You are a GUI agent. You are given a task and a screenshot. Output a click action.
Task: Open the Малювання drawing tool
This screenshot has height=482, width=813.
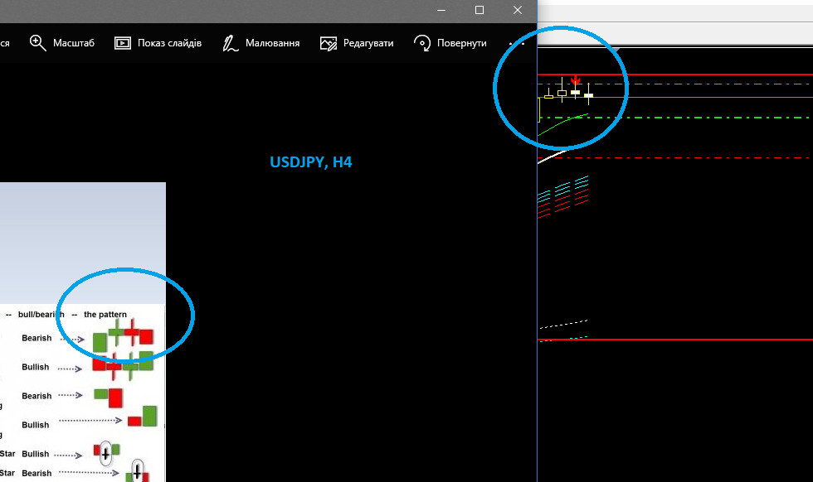click(260, 43)
